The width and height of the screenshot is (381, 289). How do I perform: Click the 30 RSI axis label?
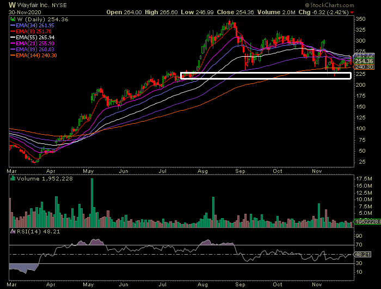click(359, 263)
